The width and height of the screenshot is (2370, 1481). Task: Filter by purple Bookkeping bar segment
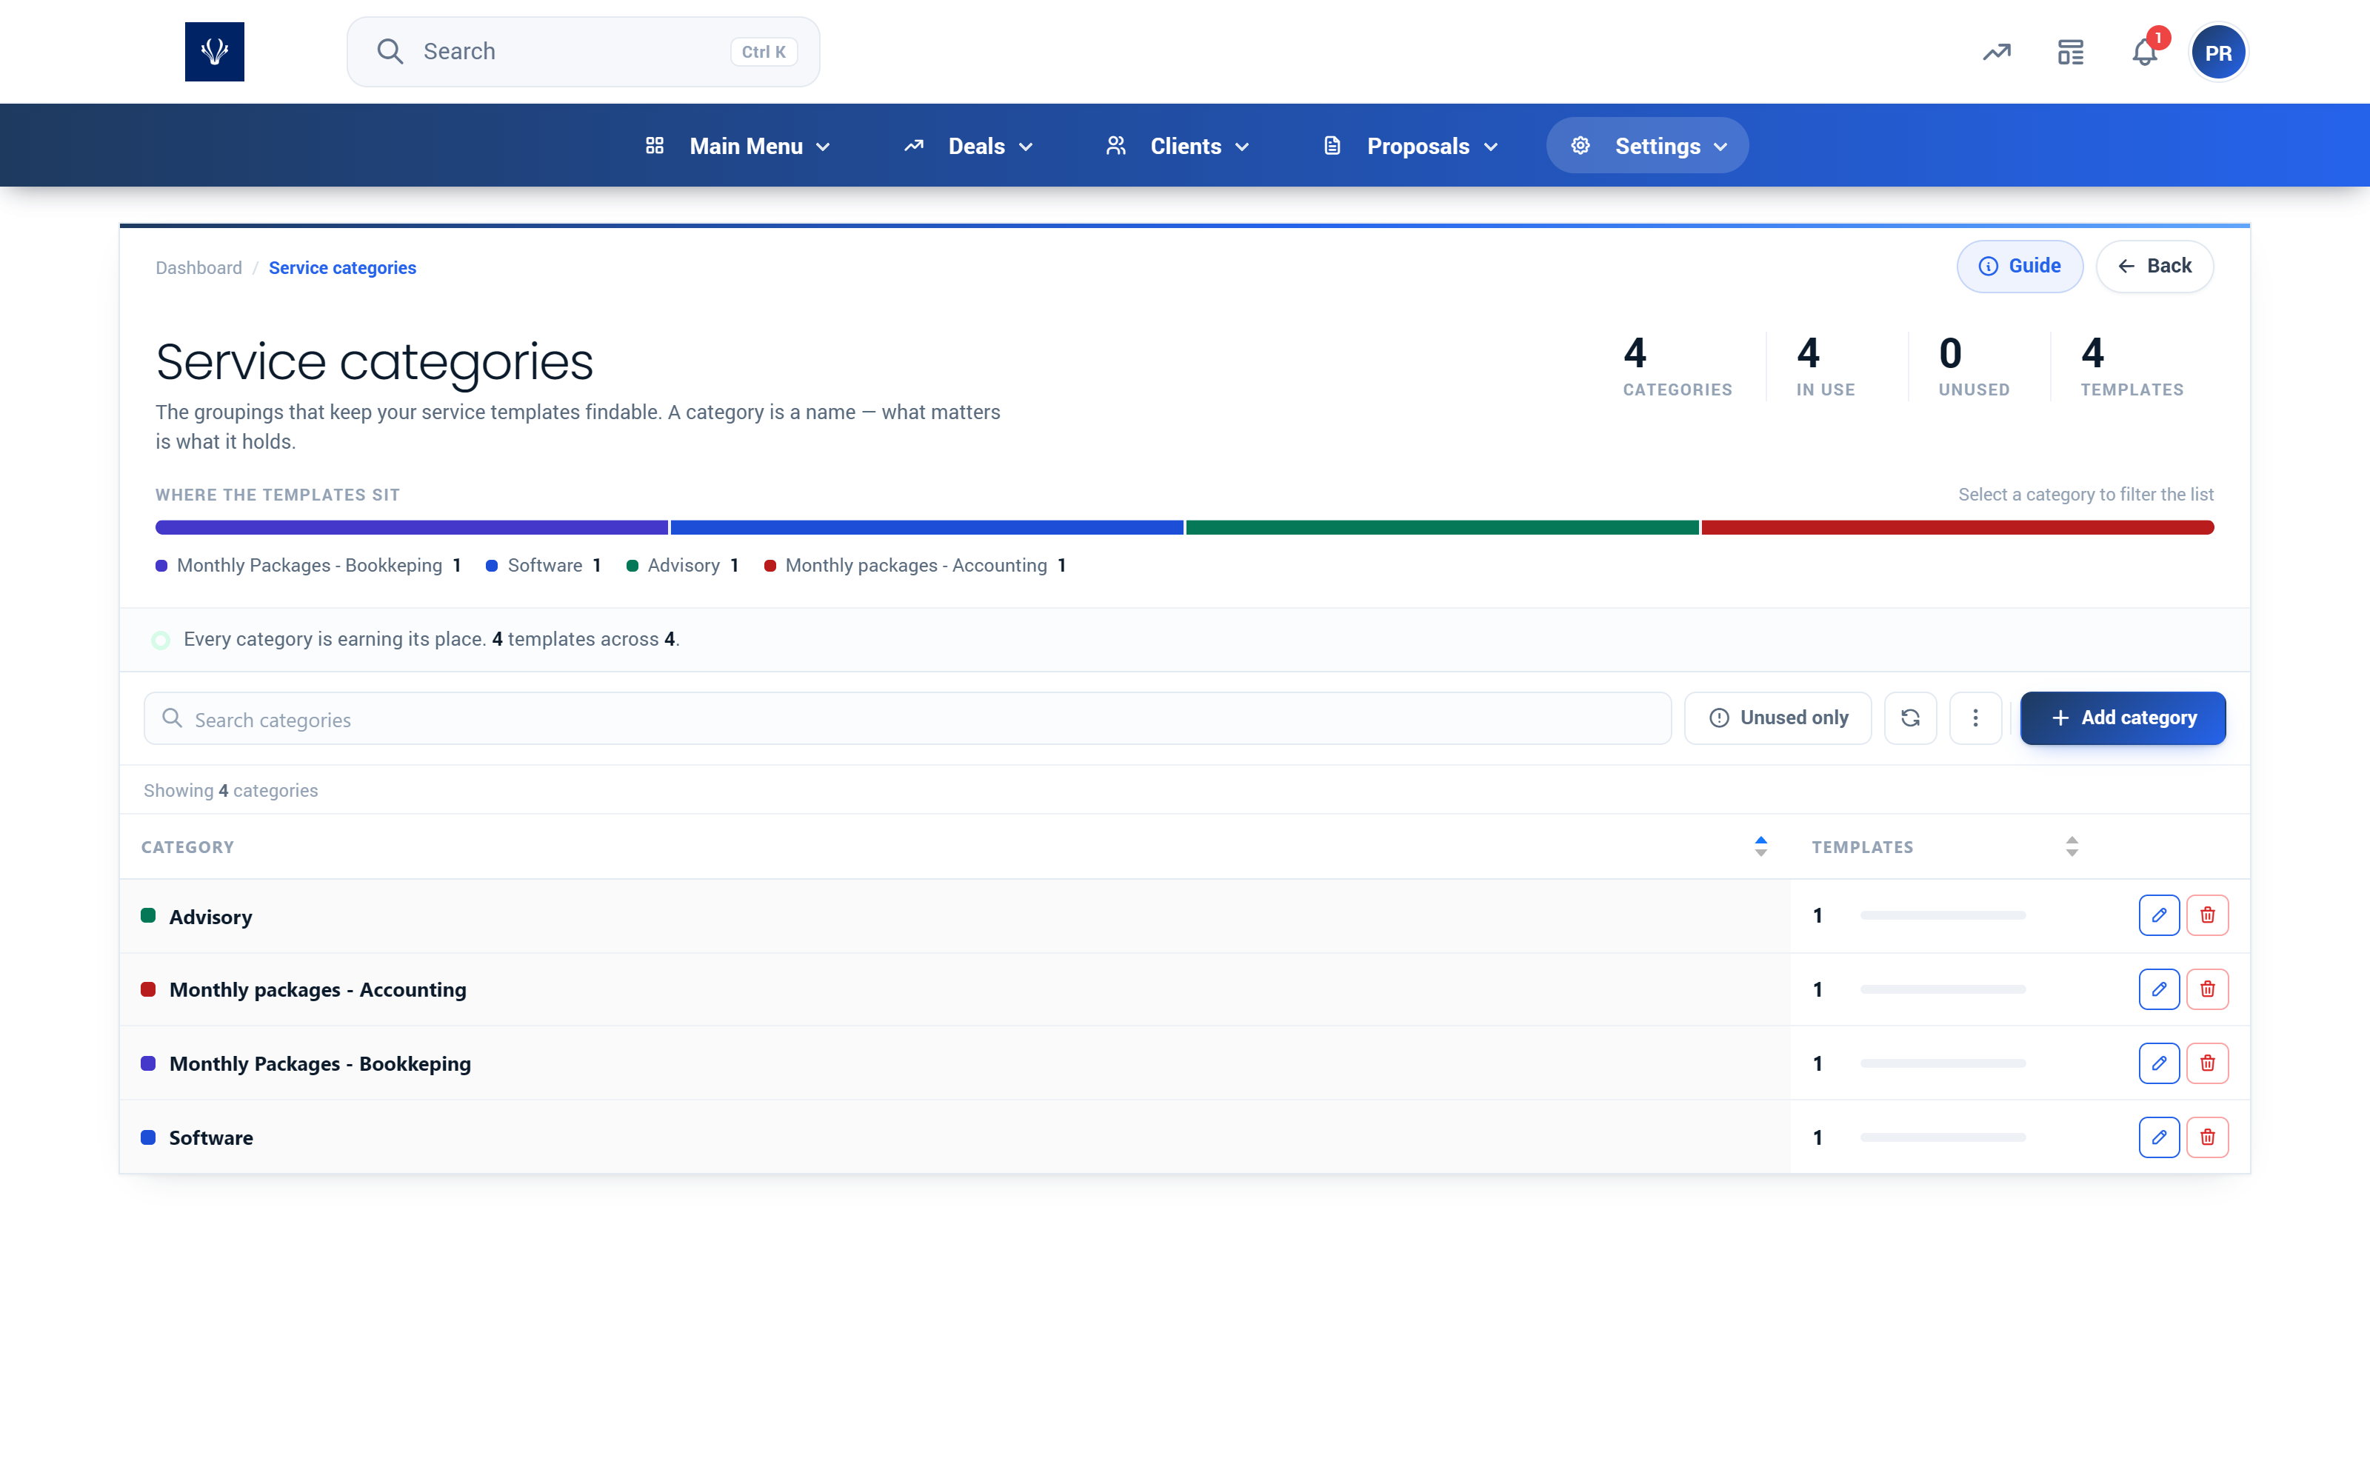pyautogui.click(x=411, y=528)
